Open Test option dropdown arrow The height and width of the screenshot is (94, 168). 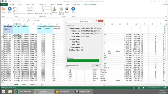[19, 8]
